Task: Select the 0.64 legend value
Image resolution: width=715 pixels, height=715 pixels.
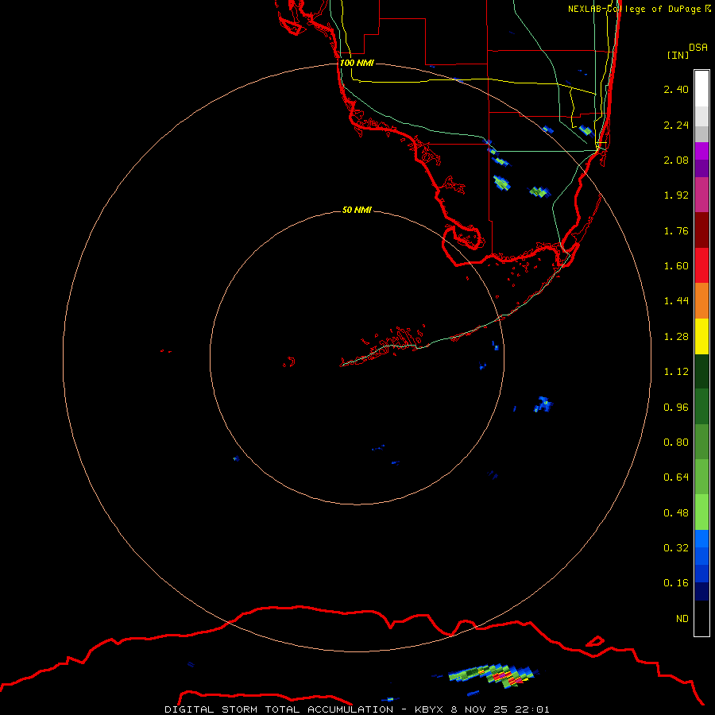Action: pyautogui.click(x=676, y=477)
